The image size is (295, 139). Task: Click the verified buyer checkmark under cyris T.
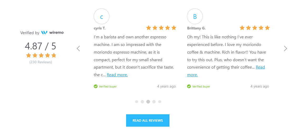point(96,86)
